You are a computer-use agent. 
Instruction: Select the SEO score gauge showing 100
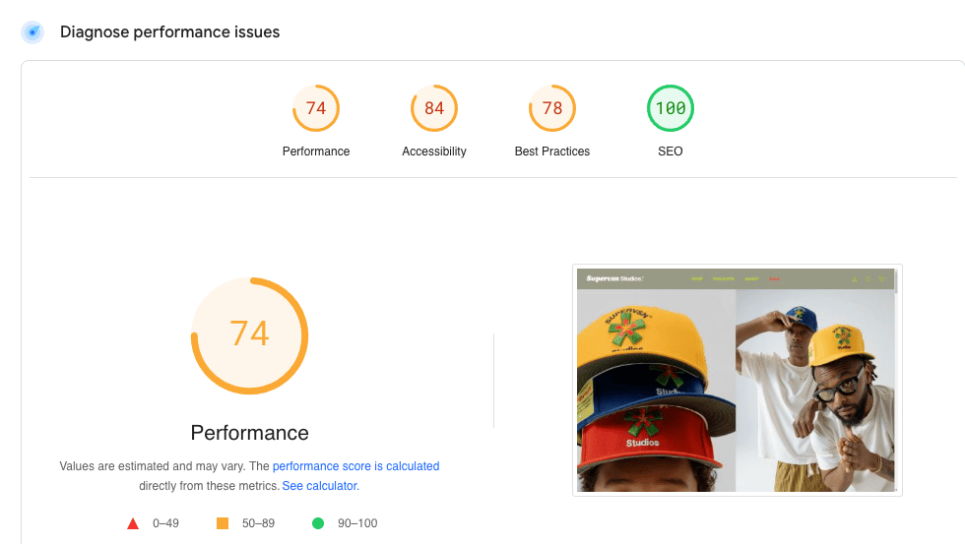671,108
